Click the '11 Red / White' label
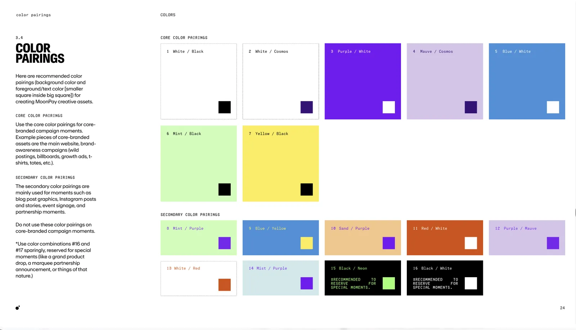576x330 pixels. coord(430,228)
